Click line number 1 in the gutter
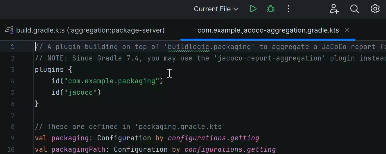Image resolution: width=386 pixels, height=154 pixels. (x=13, y=47)
